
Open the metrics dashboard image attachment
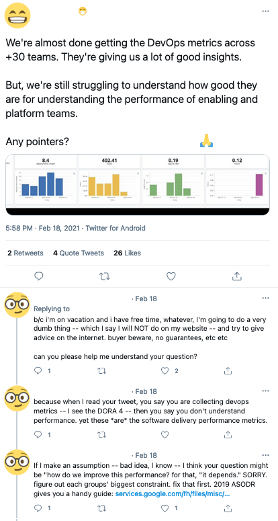[138, 185]
